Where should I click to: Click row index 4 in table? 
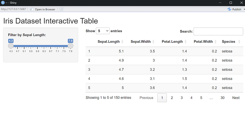pyautogui.click(x=89, y=79)
